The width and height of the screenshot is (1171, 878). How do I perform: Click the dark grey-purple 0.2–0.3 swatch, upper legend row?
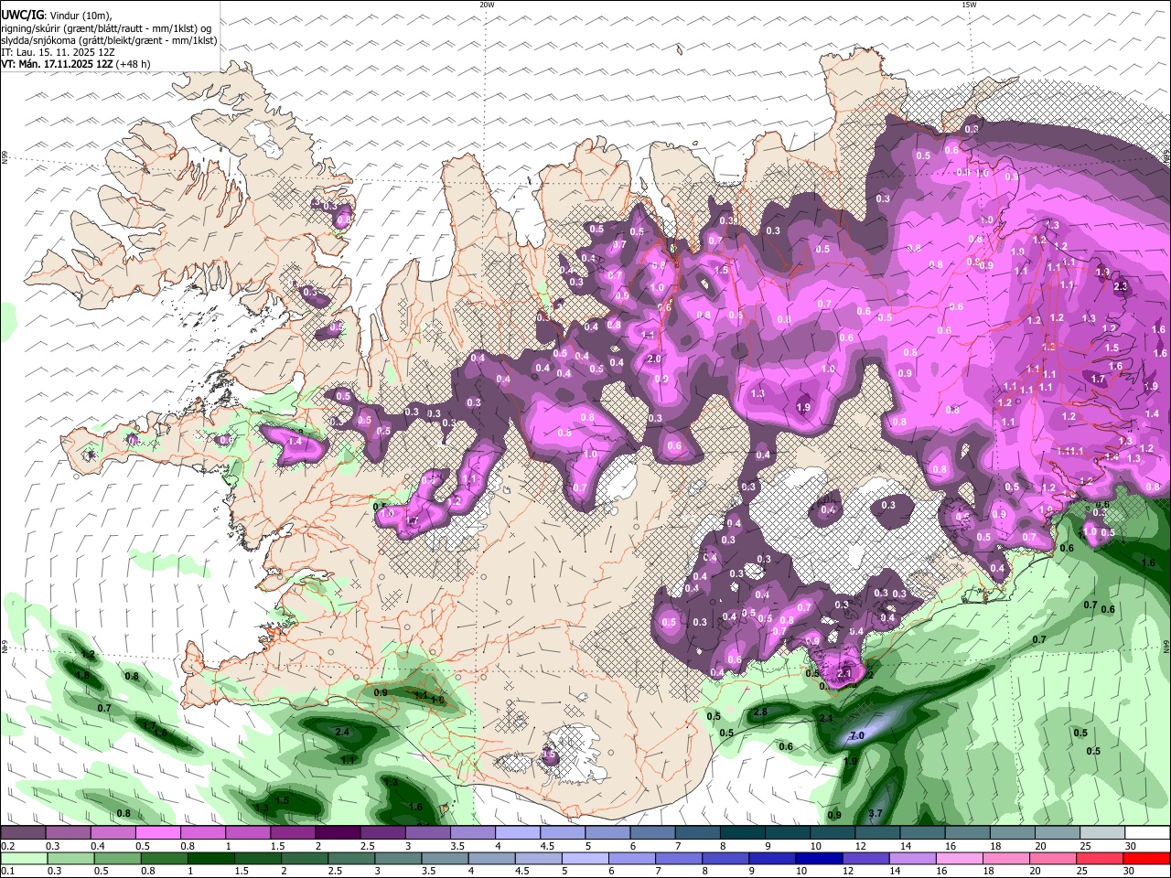(23, 833)
